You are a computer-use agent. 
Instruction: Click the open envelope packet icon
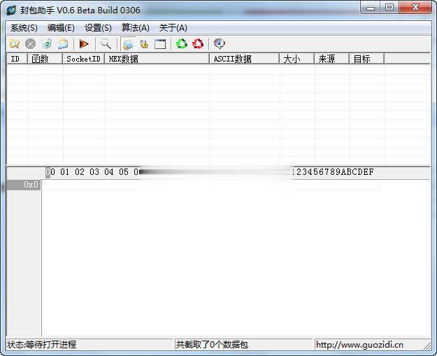[63, 44]
